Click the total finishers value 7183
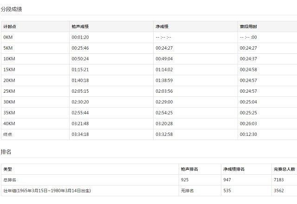This screenshot has height=204, width=297. [279, 179]
